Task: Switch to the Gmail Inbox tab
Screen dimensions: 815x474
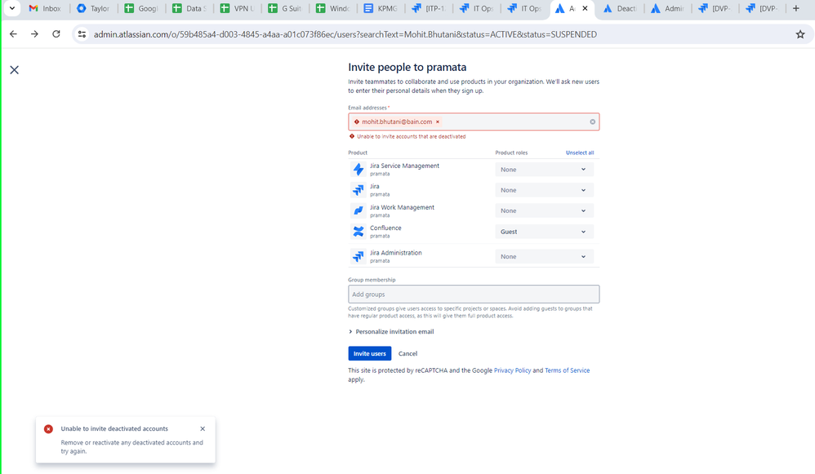Action: point(45,8)
